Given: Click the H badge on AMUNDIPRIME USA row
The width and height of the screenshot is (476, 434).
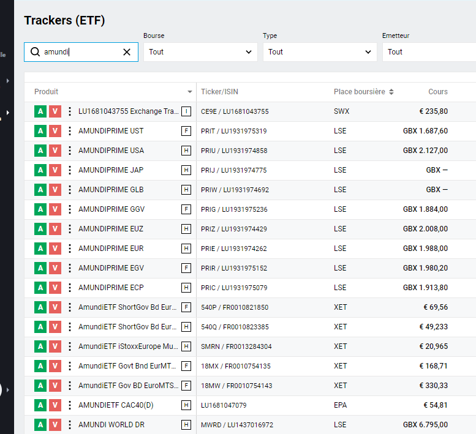Looking at the screenshot, I should click(x=186, y=151).
